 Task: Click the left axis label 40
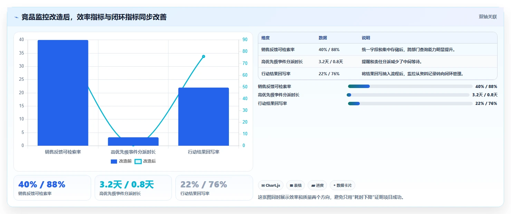tap(21, 40)
